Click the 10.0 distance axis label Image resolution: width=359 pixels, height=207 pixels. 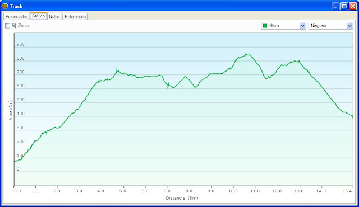[233, 191]
